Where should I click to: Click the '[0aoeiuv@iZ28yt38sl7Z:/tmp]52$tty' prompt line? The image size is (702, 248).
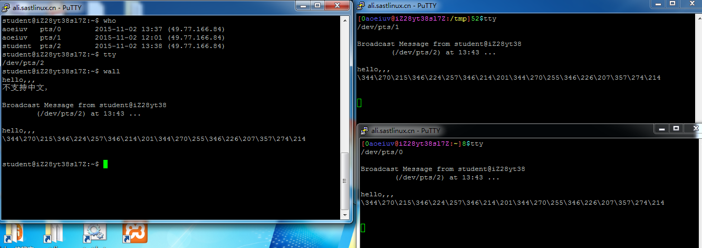[x=427, y=18]
